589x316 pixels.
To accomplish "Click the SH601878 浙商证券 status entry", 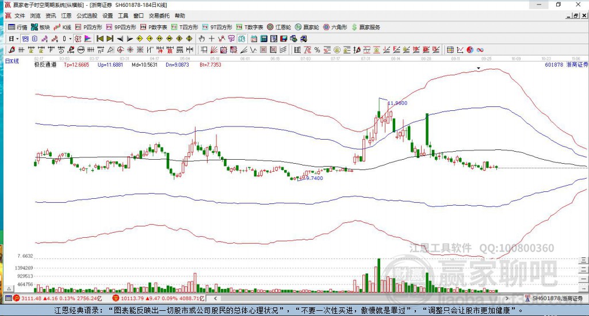I will tap(554, 298).
